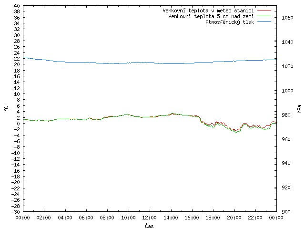Click the 980 hPa axis label

pos(286,115)
